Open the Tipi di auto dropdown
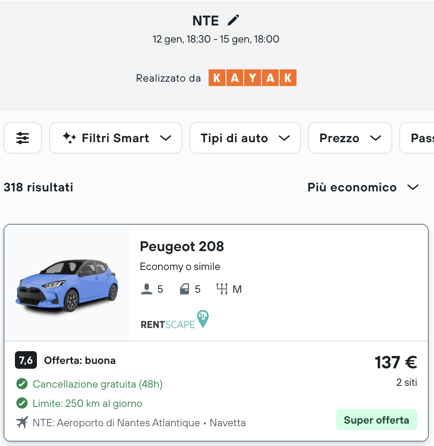The image size is (434, 446). (245, 138)
